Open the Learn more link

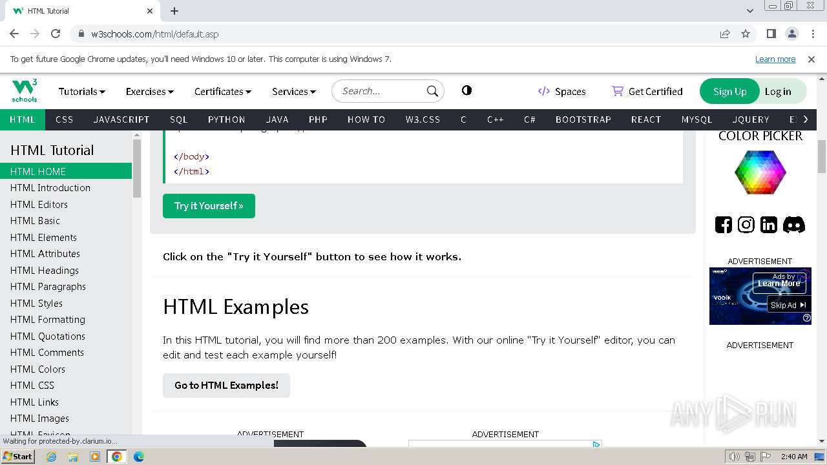pyautogui.click(x=775, y=59)
